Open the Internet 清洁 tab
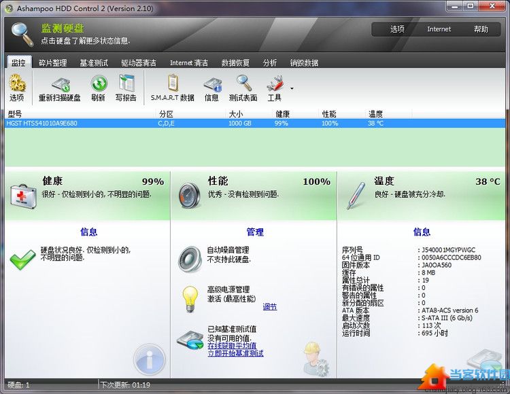 pyautogui.click(x=189, y=62)
